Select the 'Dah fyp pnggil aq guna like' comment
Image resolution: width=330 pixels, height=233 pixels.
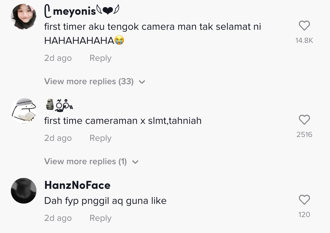[105, 201]
